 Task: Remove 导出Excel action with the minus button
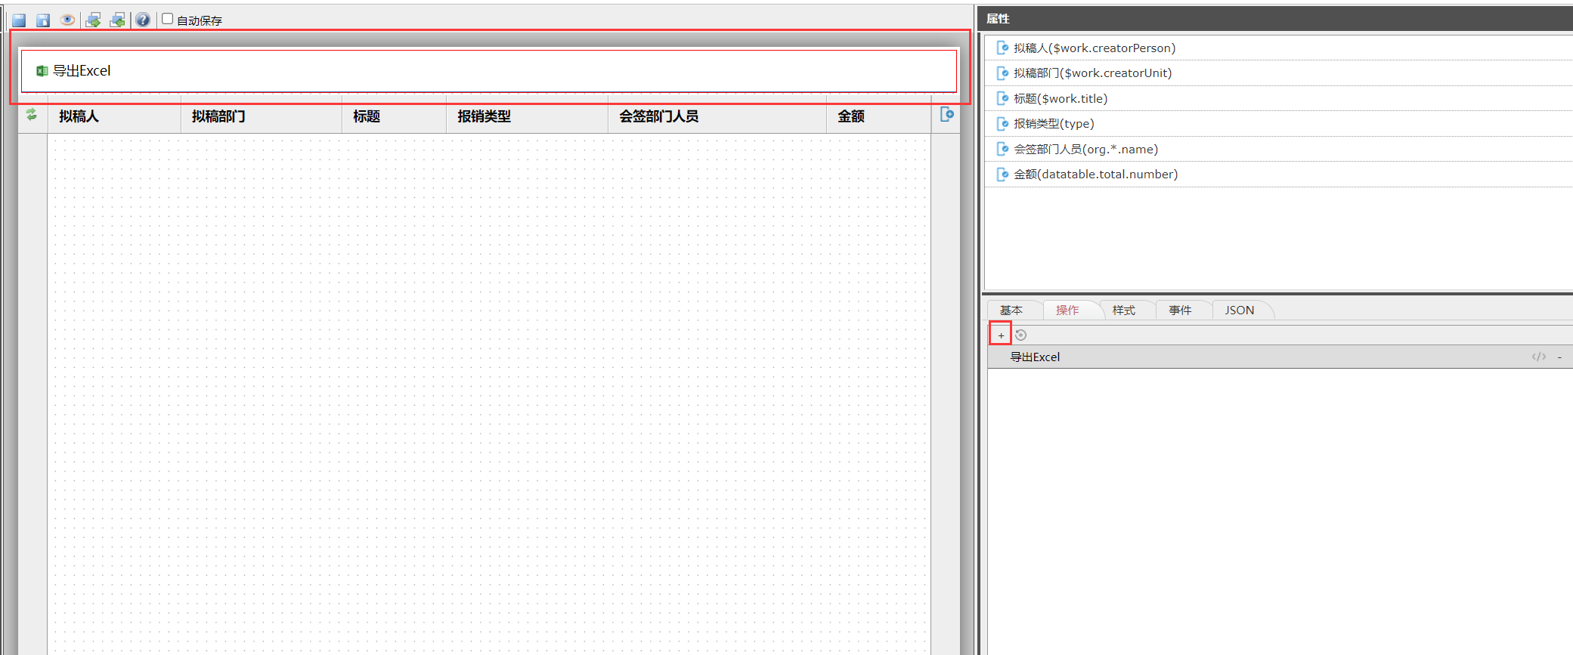1559,357
